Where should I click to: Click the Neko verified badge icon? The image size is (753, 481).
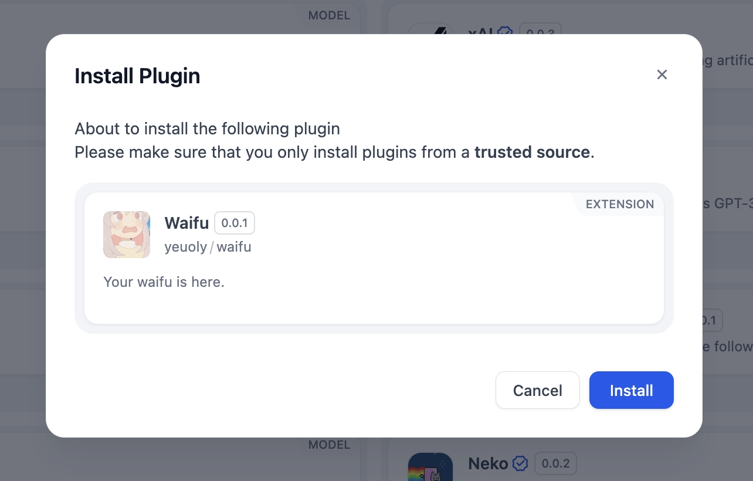(x=520, y=464)
